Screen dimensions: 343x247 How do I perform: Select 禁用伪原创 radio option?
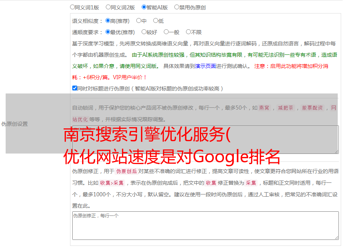177,7
